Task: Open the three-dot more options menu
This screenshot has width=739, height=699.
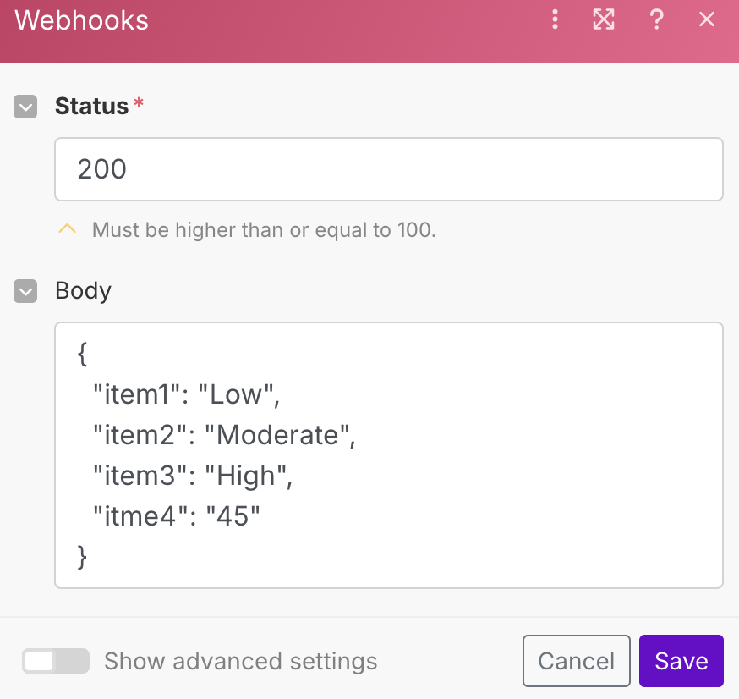Action: [555, 19]
